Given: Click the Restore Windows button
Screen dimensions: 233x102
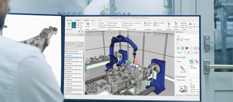Looking at the screenshot, I should click(x=159, y=23).
